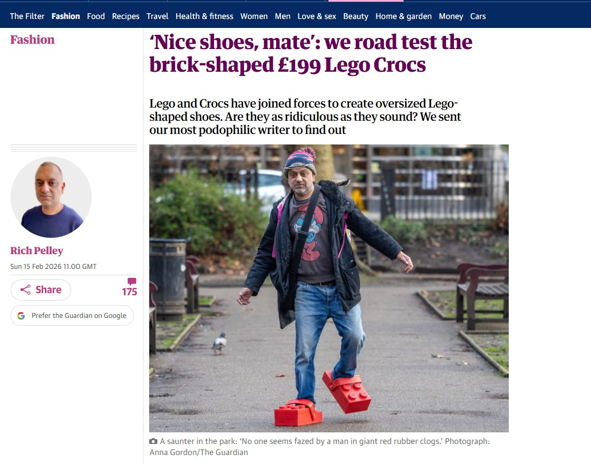Click the Share button

click(x=41, y=290)
